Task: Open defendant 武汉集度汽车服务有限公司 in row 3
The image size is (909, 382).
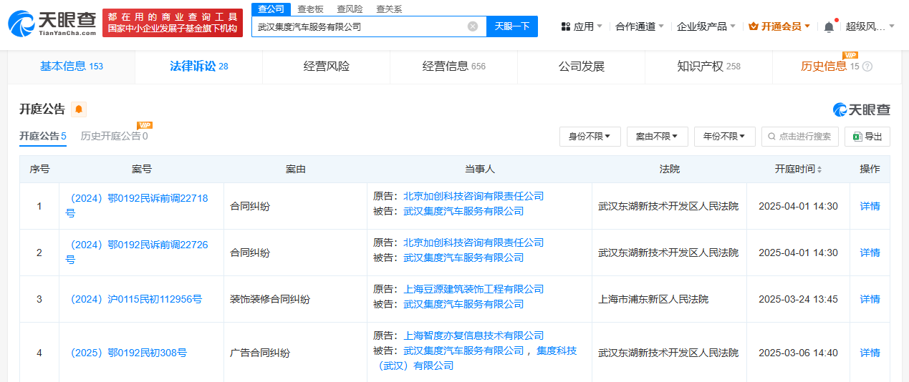Action: pos(463,304)
